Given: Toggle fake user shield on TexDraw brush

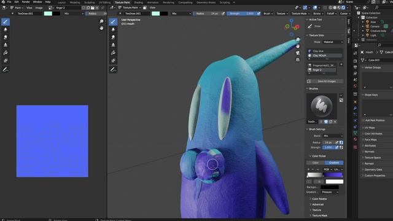Looking at the screenshot, I should coord(326,122).
